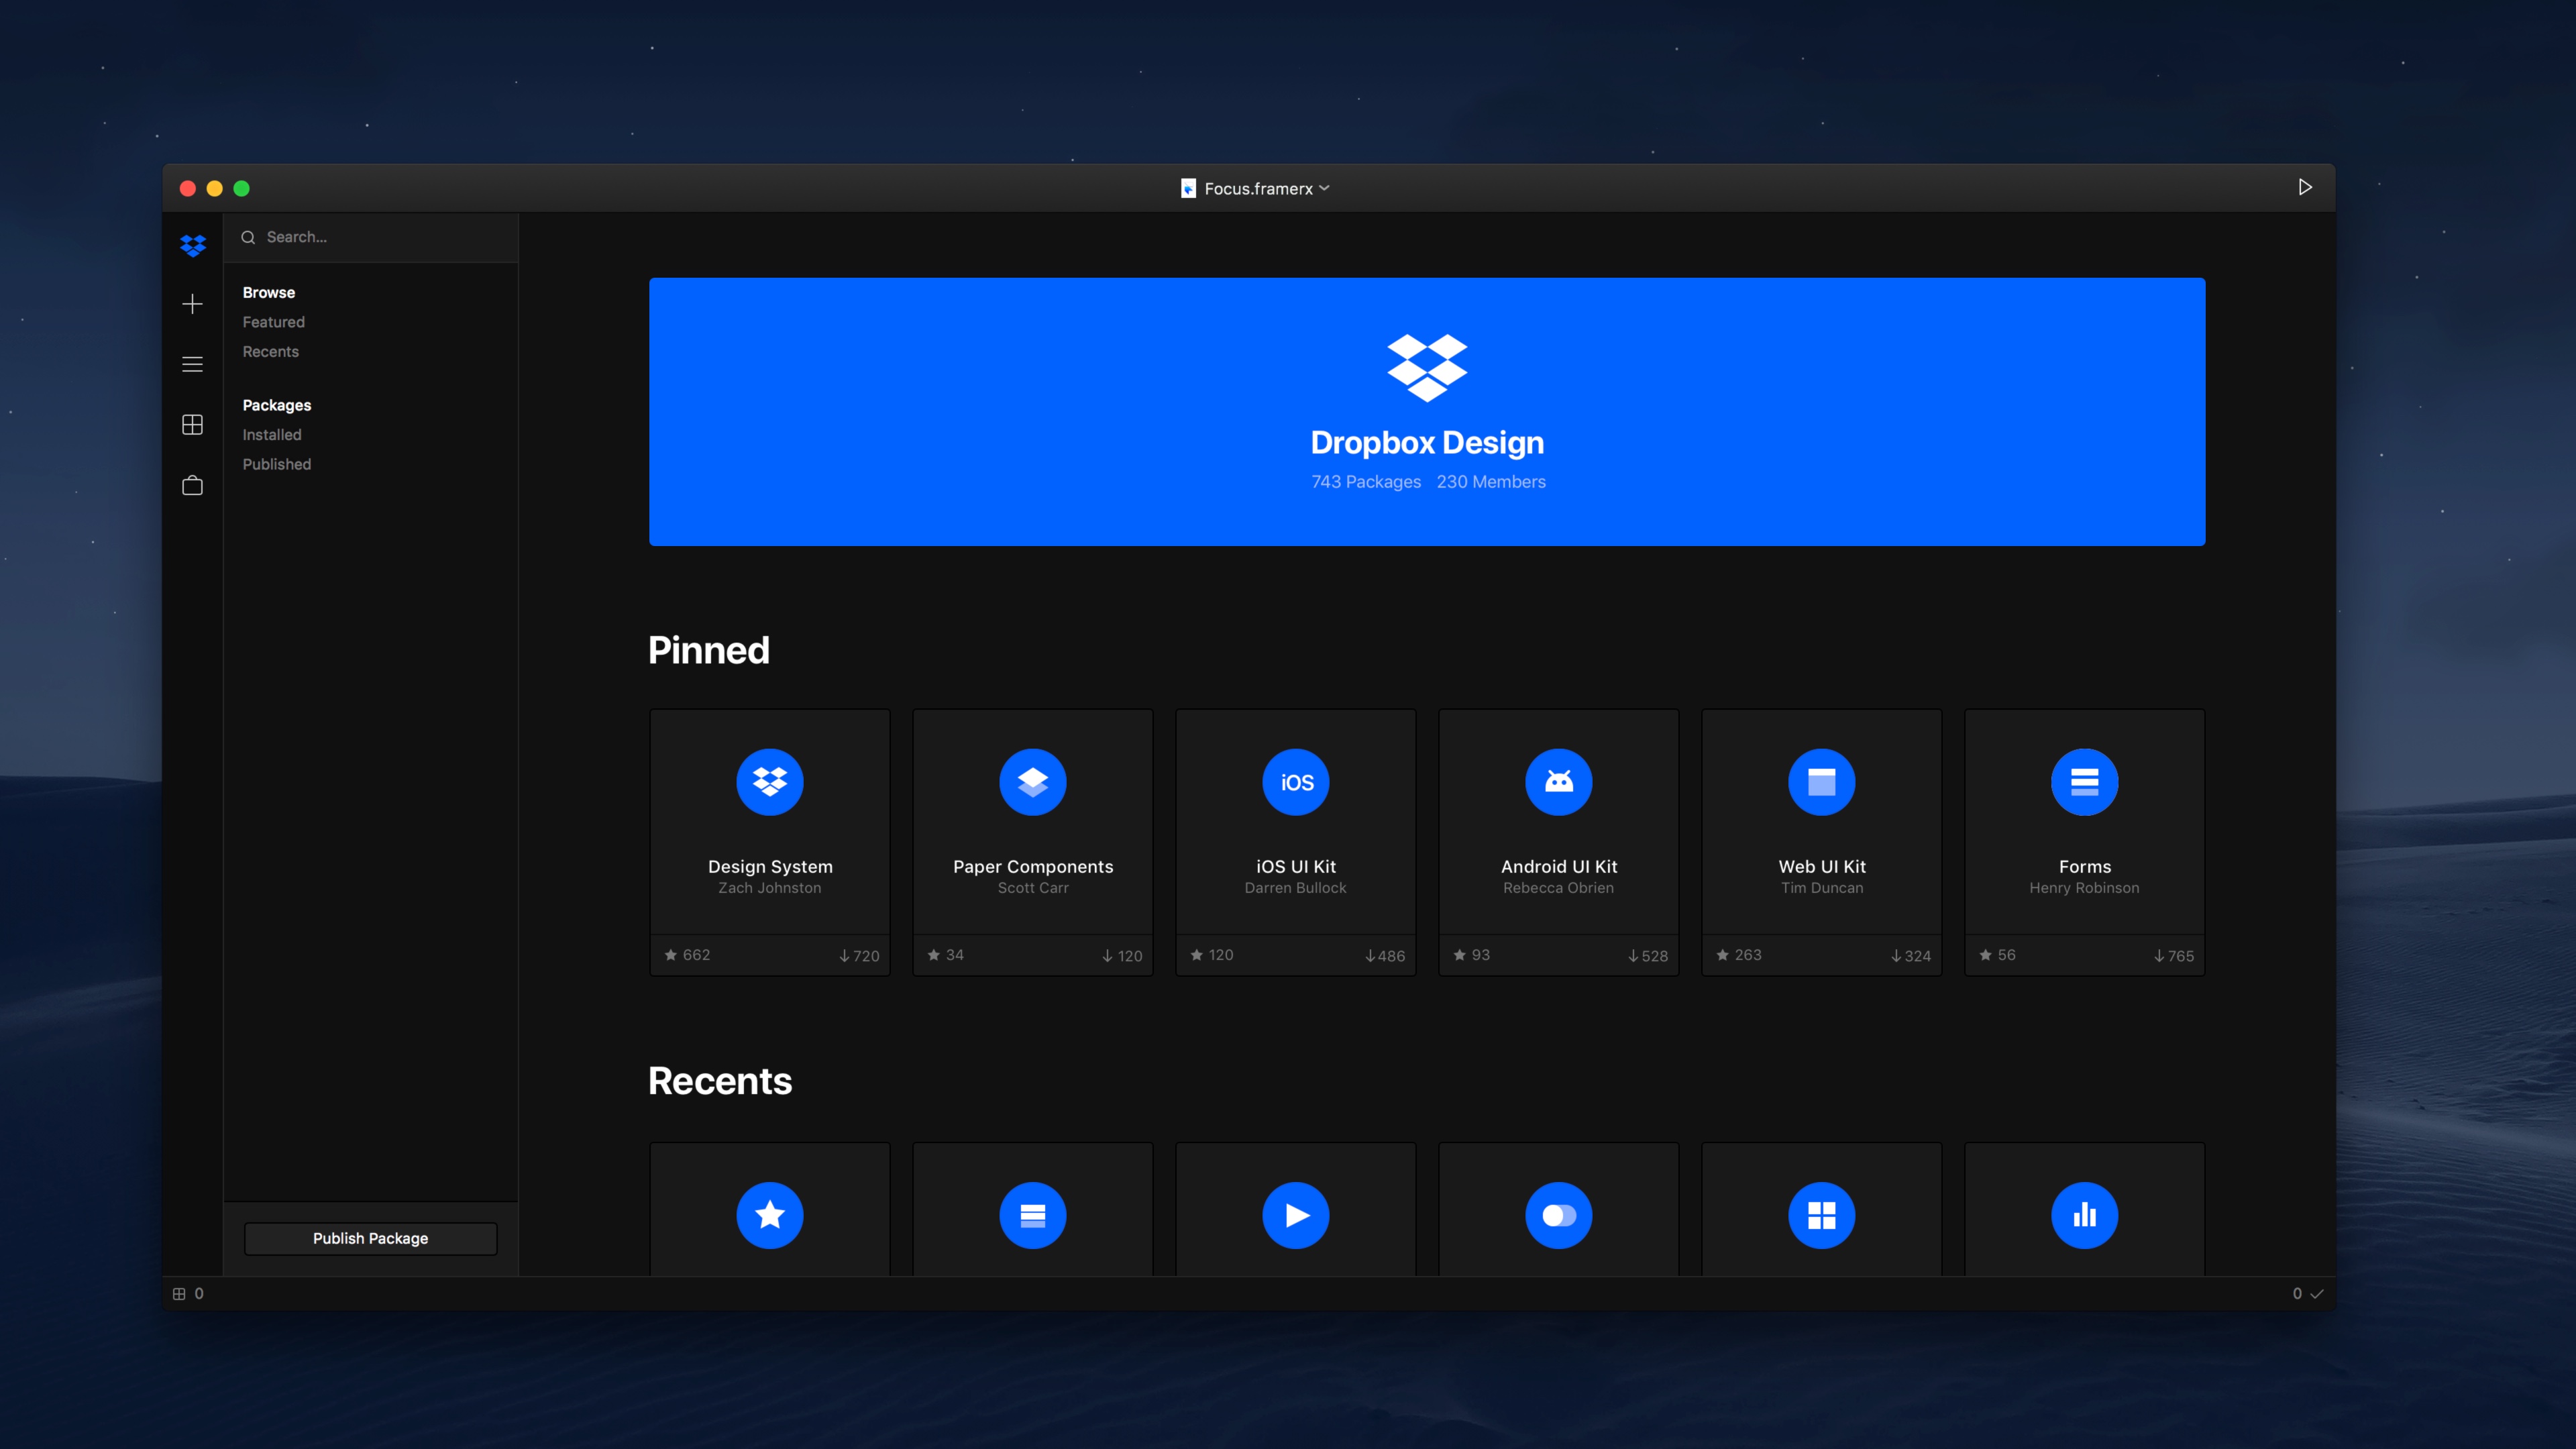
Task: Select Published packages in sidebar
Action: point(277,464)
